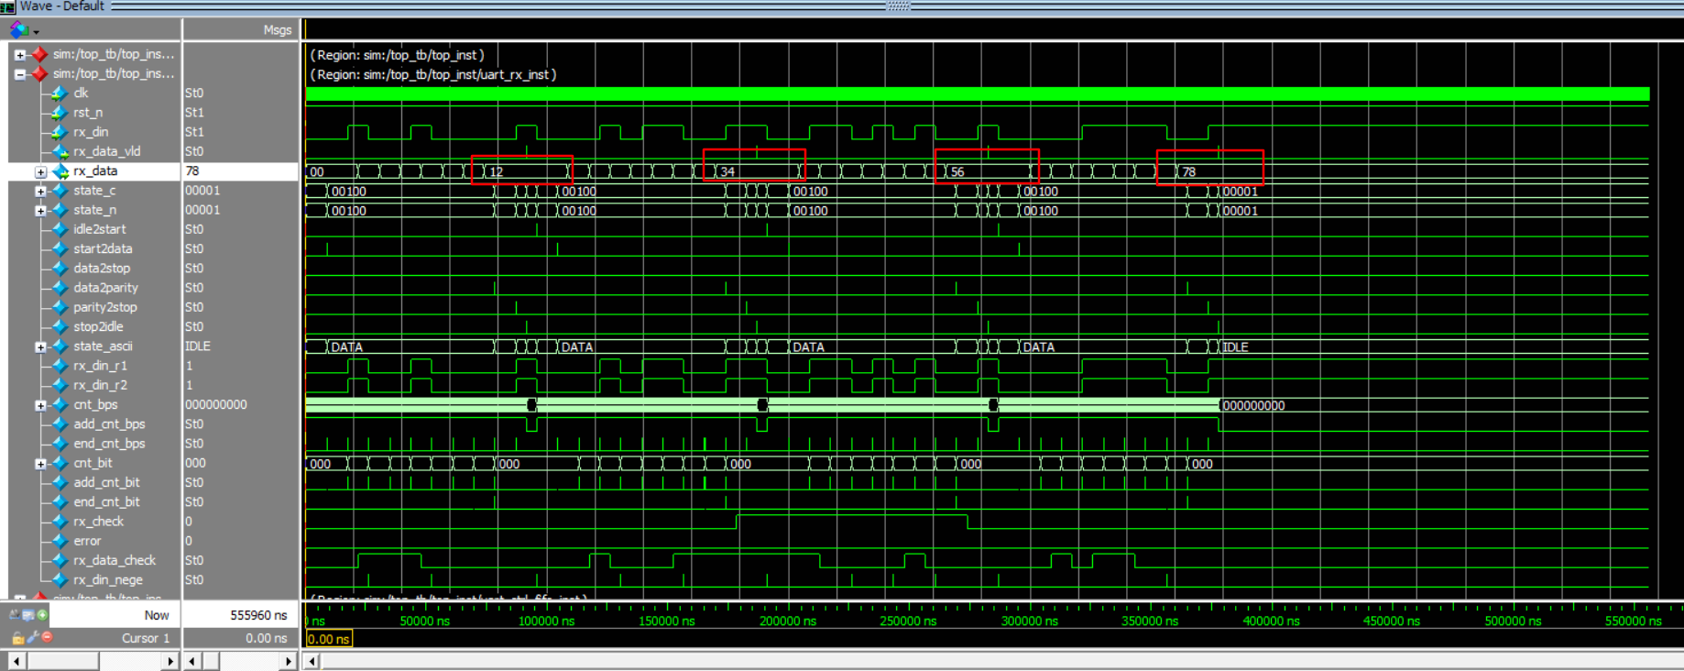
Task: Click right arrow of values column scrollbar
Action: (289, 661)
